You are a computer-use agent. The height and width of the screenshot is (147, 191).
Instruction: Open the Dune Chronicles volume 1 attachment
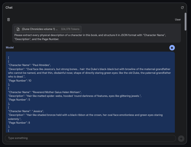pos(40,29)
